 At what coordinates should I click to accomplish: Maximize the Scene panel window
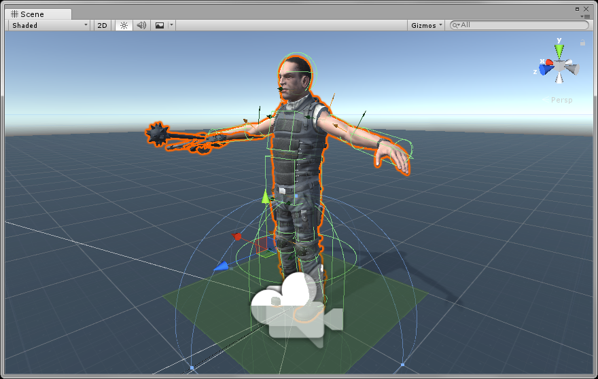coord(577,9)
